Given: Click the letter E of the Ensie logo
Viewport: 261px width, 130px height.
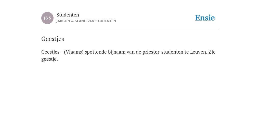Looking at the screenshot, I should [x=198, y=18].
